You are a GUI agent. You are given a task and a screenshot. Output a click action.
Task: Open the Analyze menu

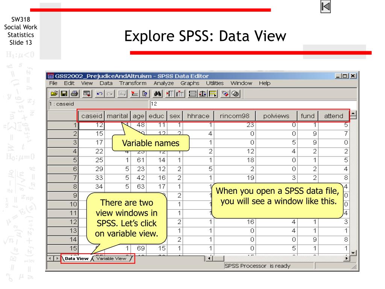pos(164,83)
